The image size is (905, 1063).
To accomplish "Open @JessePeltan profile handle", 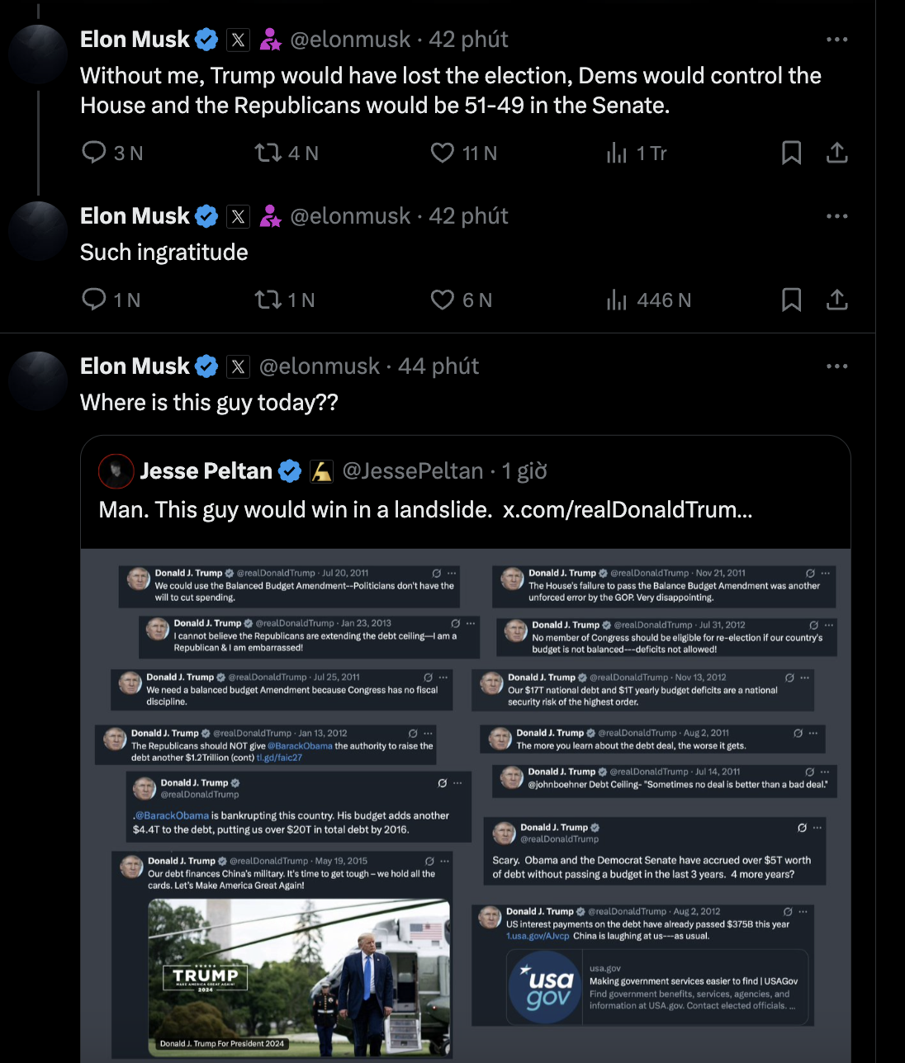I will [413, 471].
